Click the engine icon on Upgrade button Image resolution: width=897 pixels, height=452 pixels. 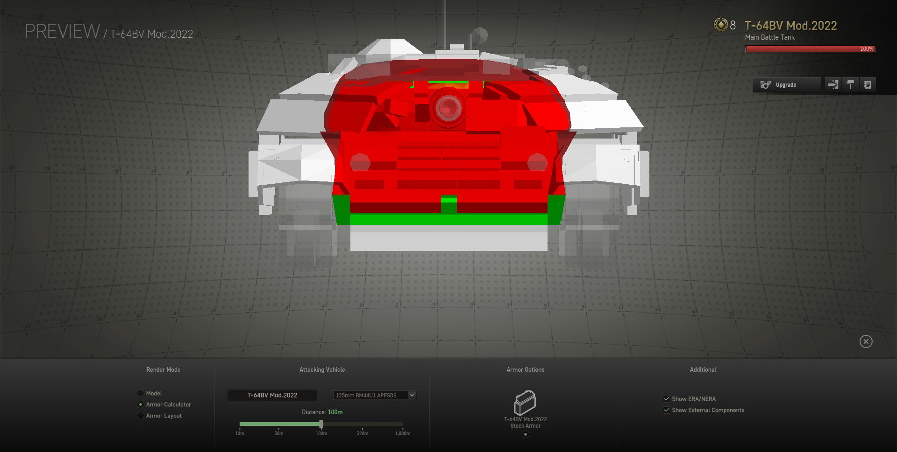pyautogui.click(x=765, y=85)
